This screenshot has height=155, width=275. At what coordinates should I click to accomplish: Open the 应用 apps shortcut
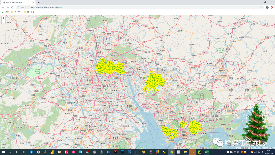[x=5, y=12]
